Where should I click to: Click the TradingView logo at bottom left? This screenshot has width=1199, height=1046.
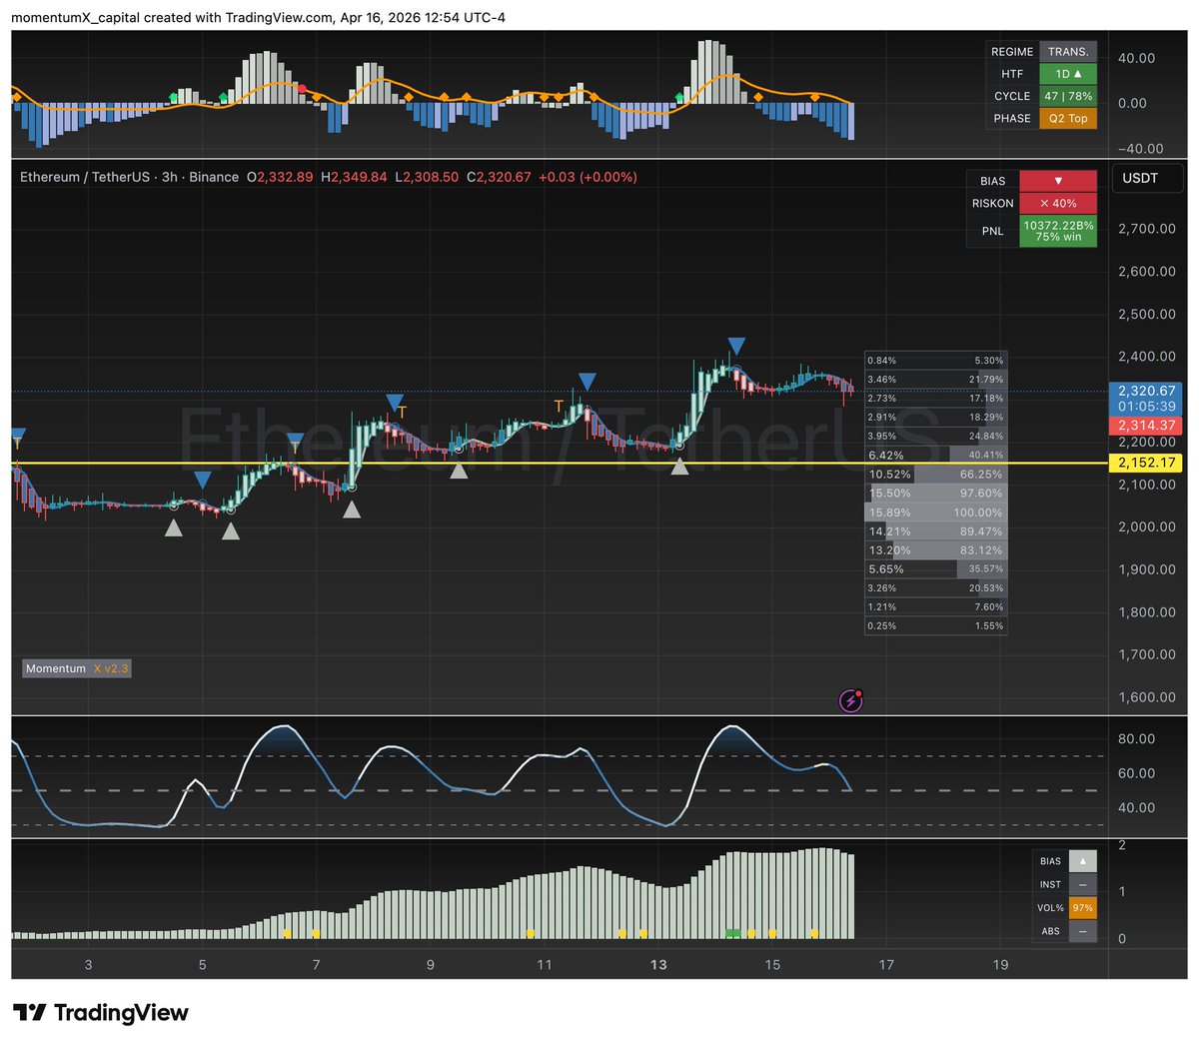(x=100, y=1012)
